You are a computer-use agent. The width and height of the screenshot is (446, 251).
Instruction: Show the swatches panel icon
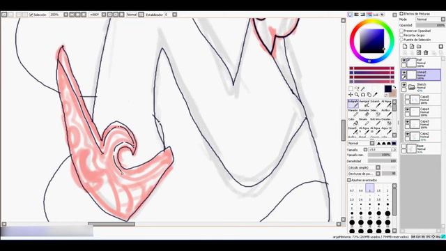click(x=376, y=15)
